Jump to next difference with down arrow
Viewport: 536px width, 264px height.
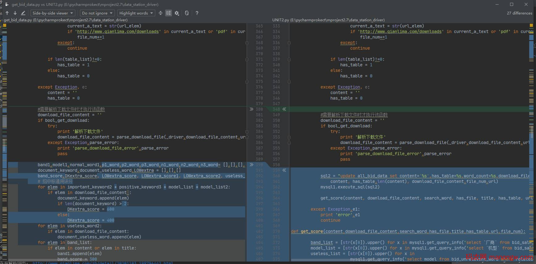(15, 13)
